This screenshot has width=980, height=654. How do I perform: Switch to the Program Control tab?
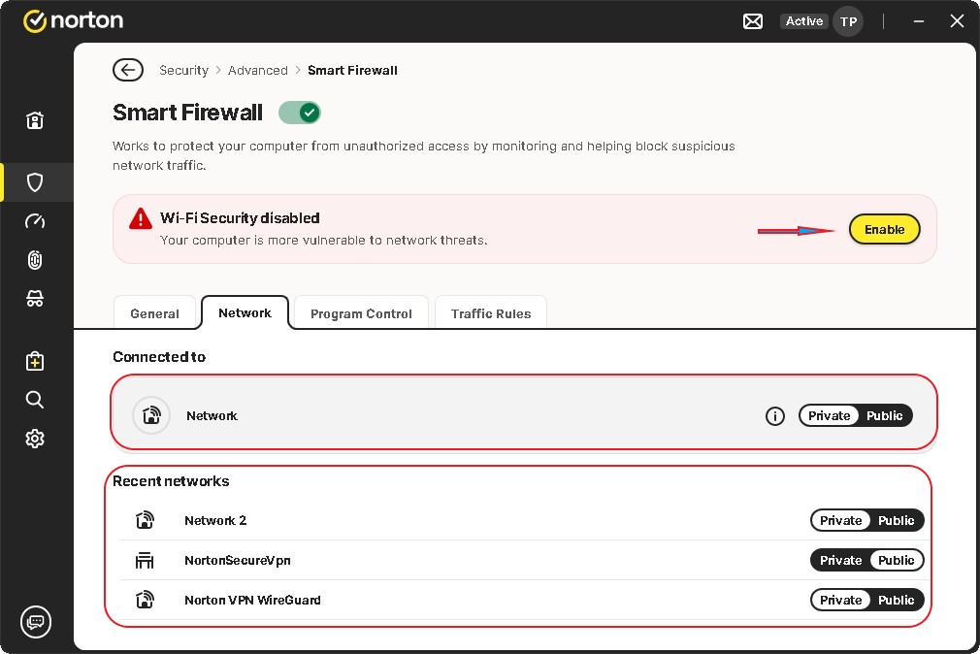point(361,313)
